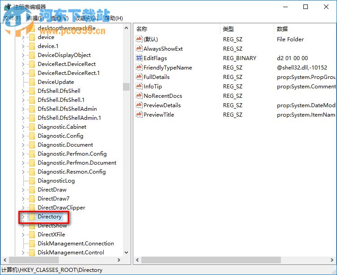Open the 帮助(H) menu
The image size is (337, 275).
pos(114,18)
